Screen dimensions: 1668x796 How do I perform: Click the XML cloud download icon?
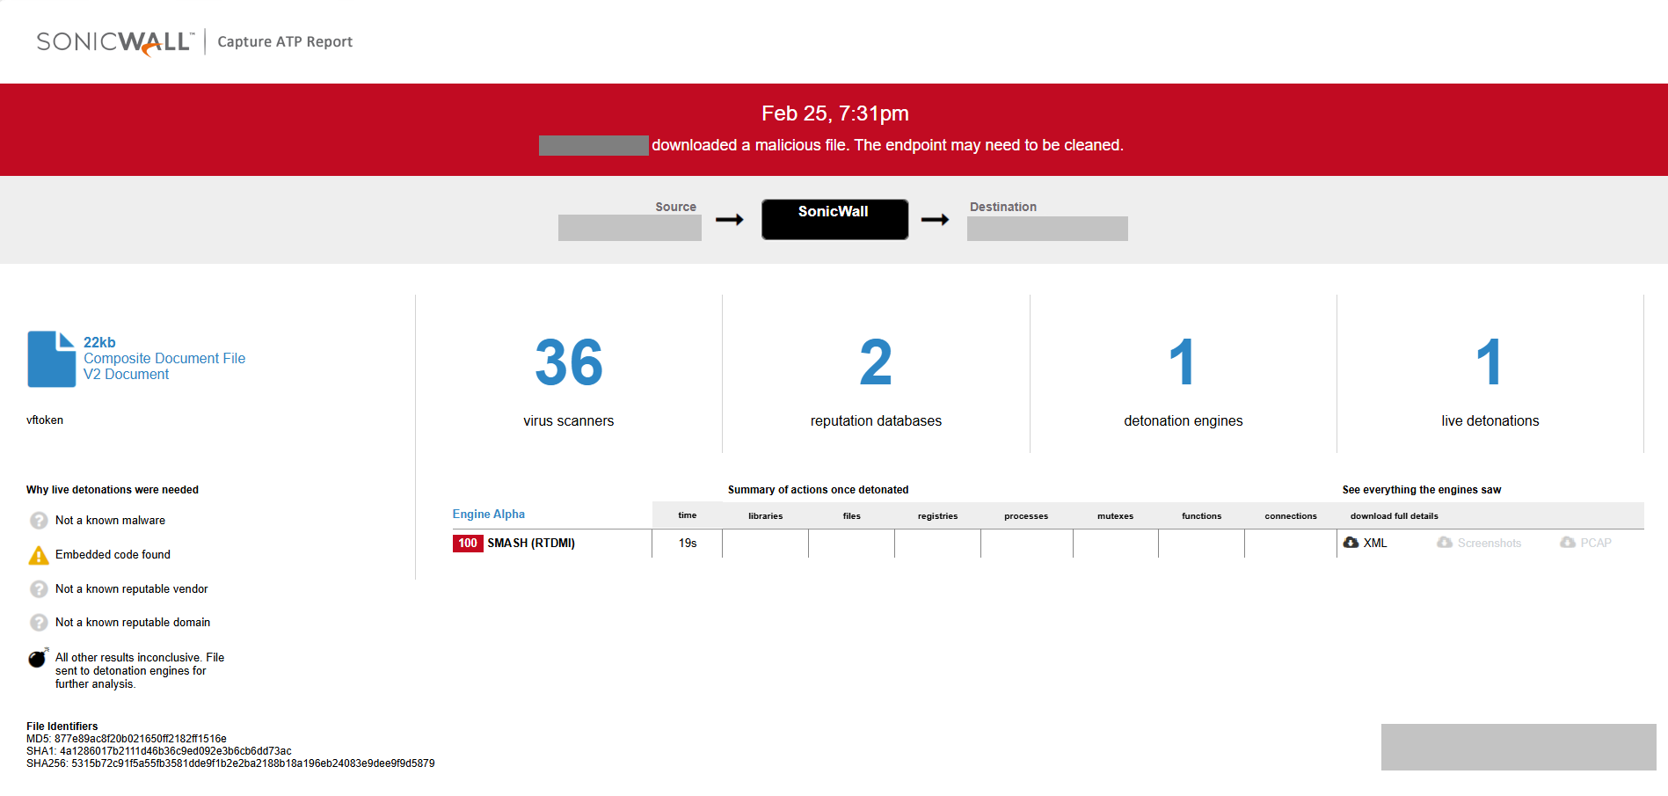coord(1351,543)
